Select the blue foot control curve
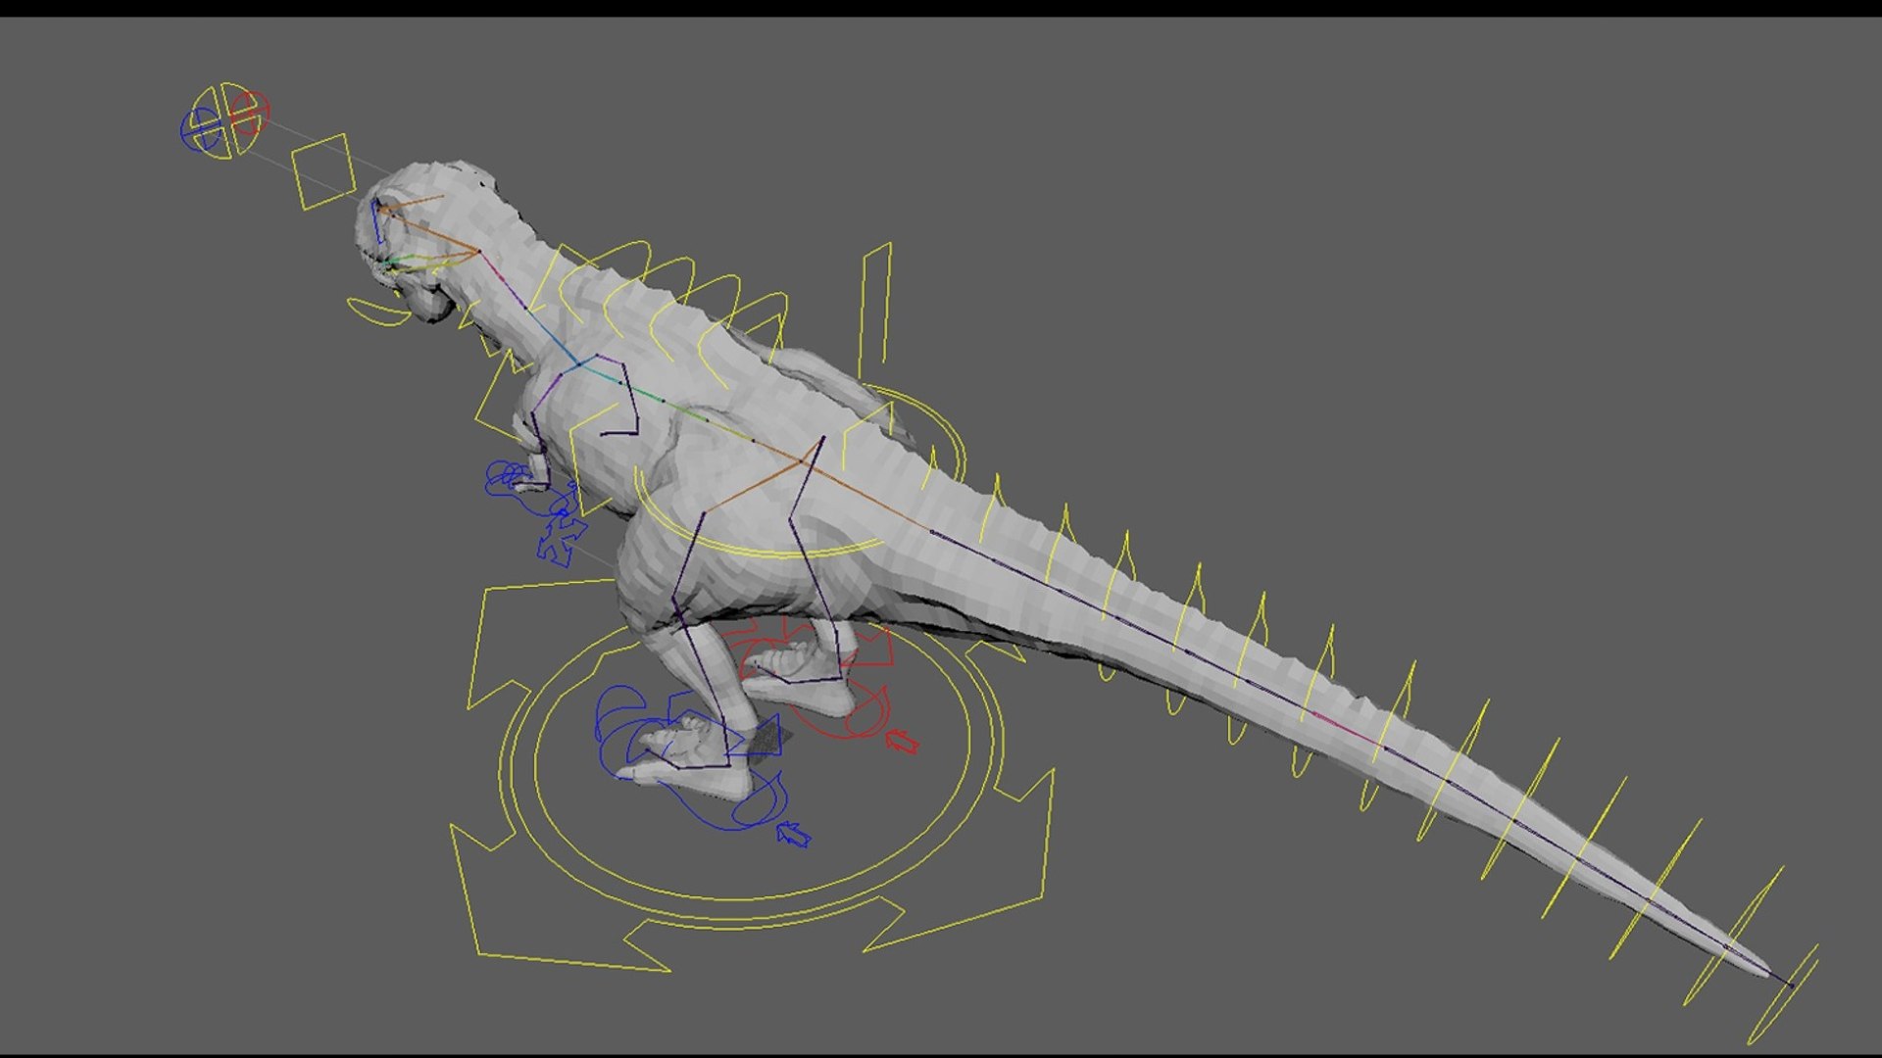 pyautogui.click(x=691, y=759)
